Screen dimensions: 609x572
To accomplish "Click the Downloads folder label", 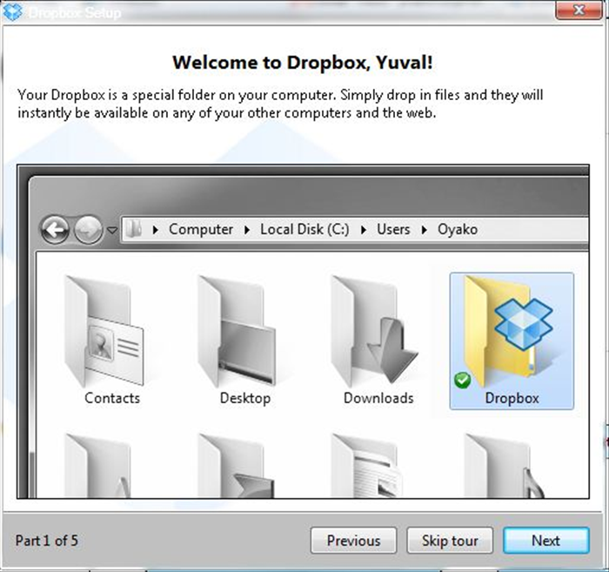I will click(x=378, y=398).
